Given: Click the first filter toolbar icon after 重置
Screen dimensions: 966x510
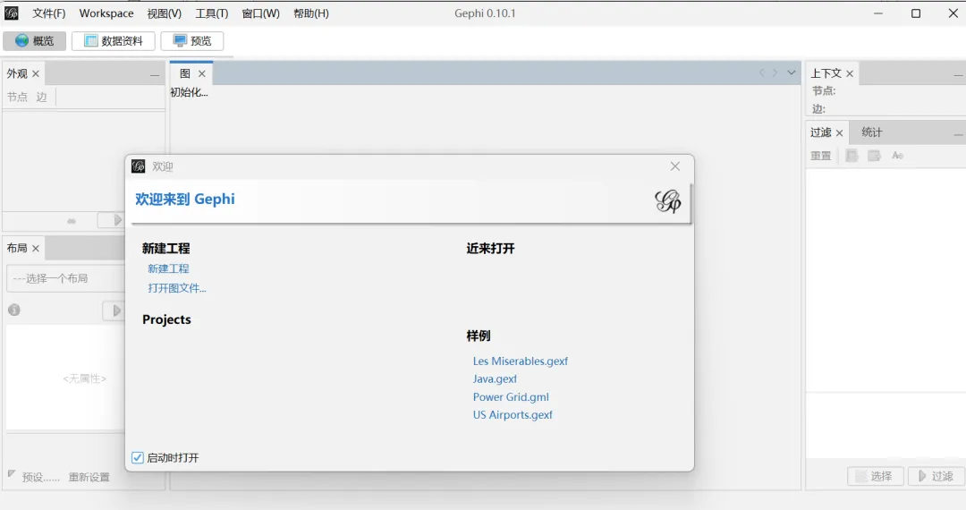Looking at the screenshot, I should click(852, 156).
